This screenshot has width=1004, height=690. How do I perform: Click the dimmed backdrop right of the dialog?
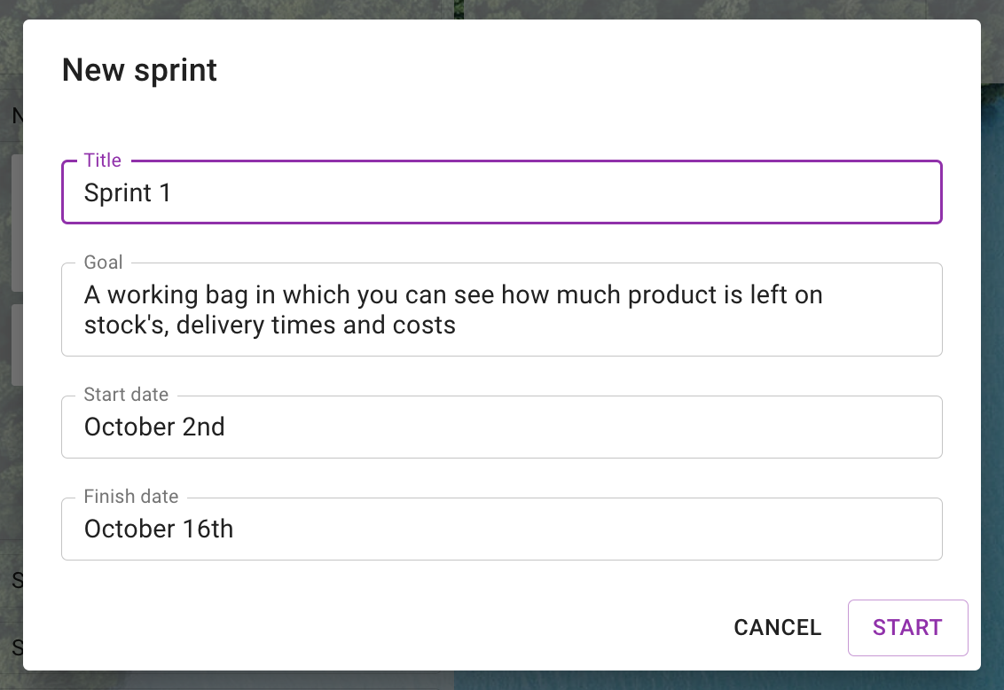[x=992, y=355]
